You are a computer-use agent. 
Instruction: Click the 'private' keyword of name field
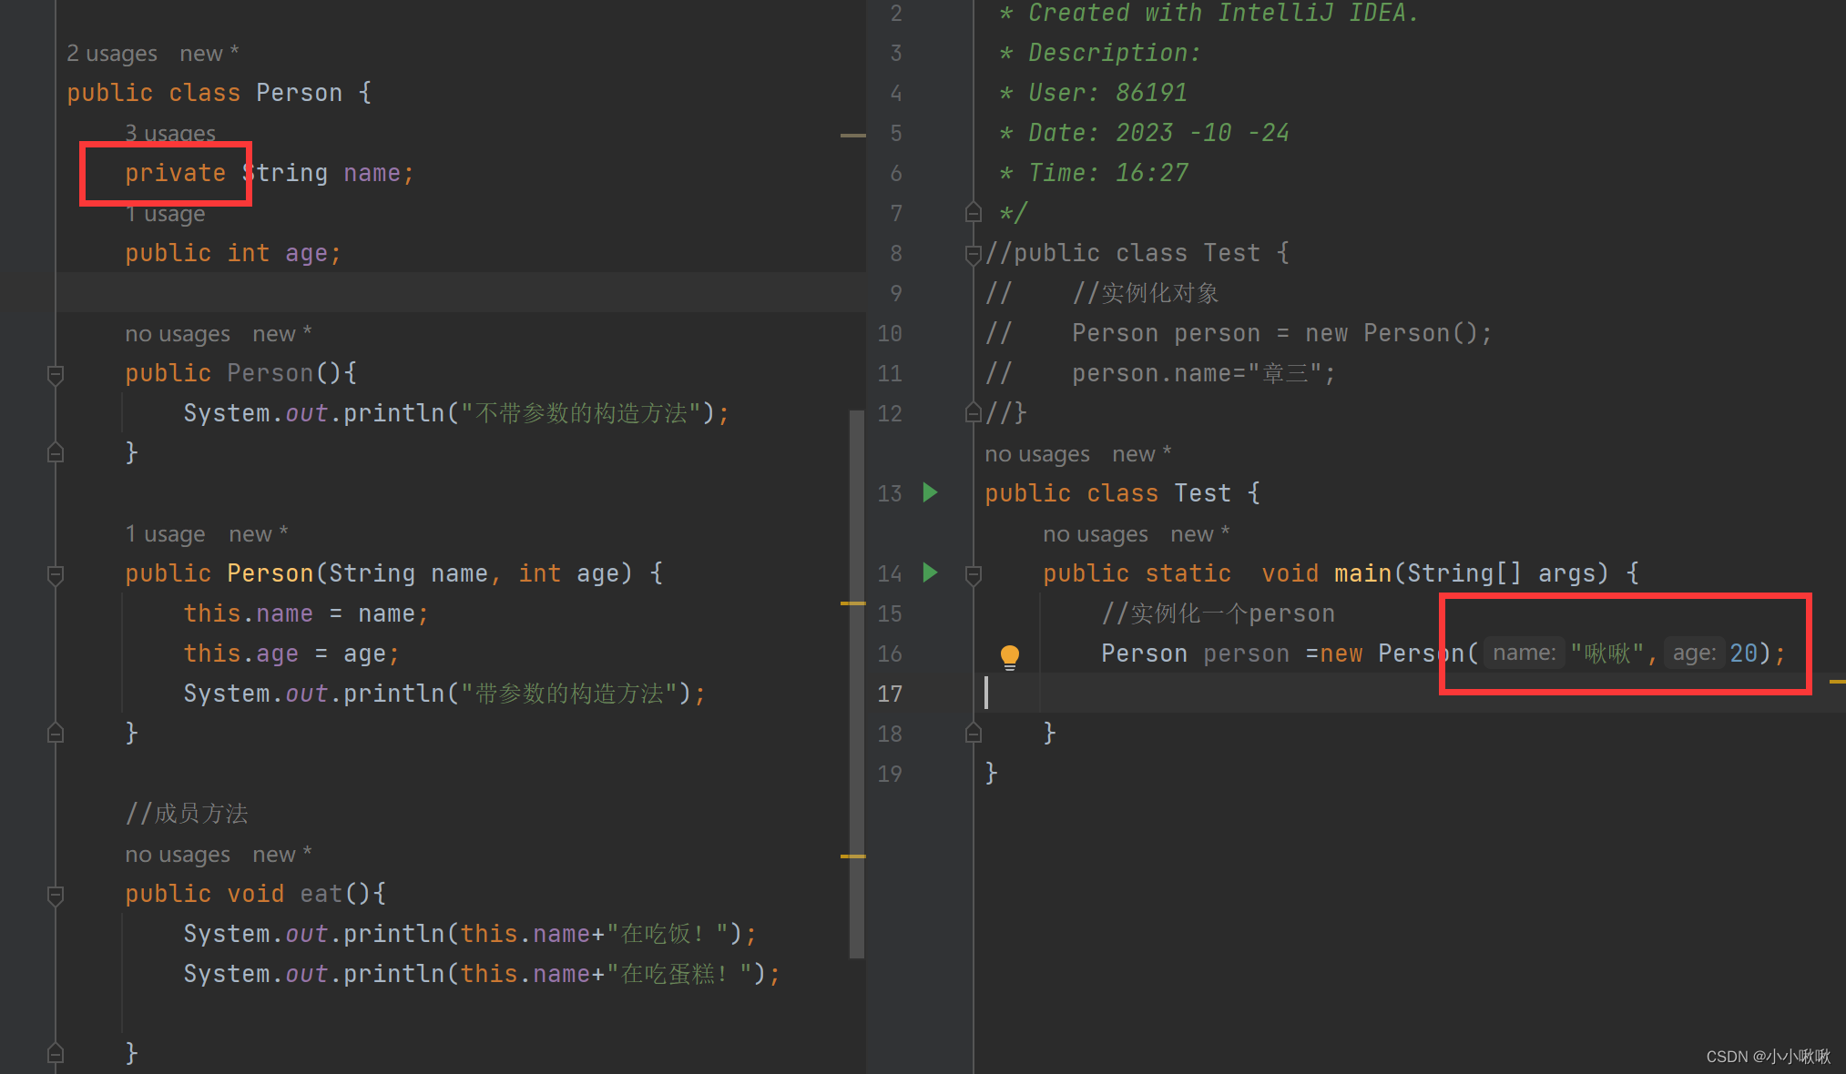pos(175,173)
